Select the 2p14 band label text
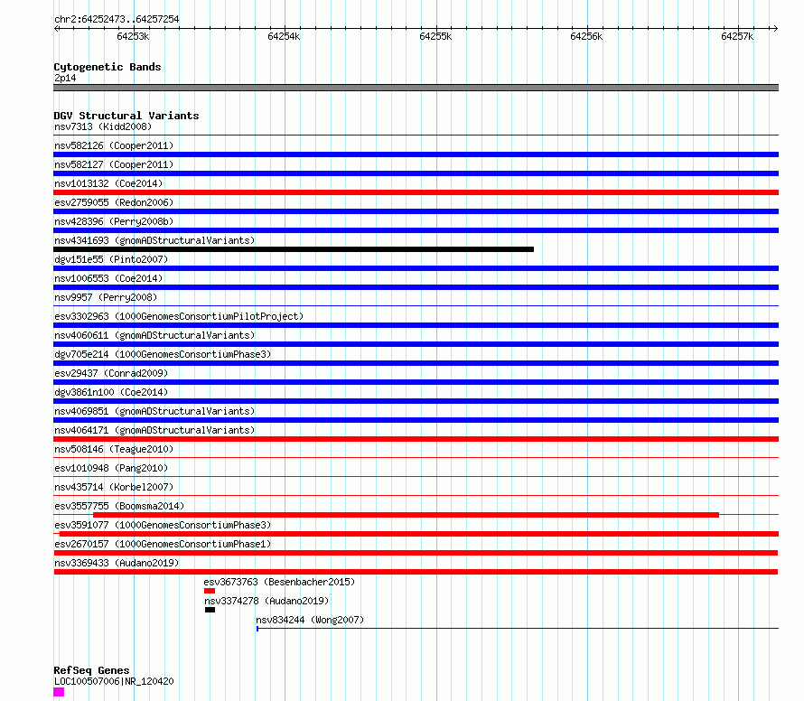The image size is (804, 701). point(65,78)
